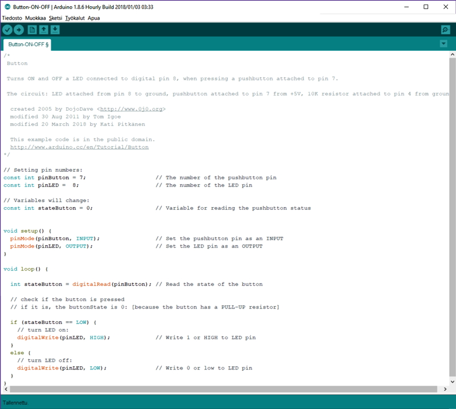Click the vertical scrollbar down arrow

point(452,382)
